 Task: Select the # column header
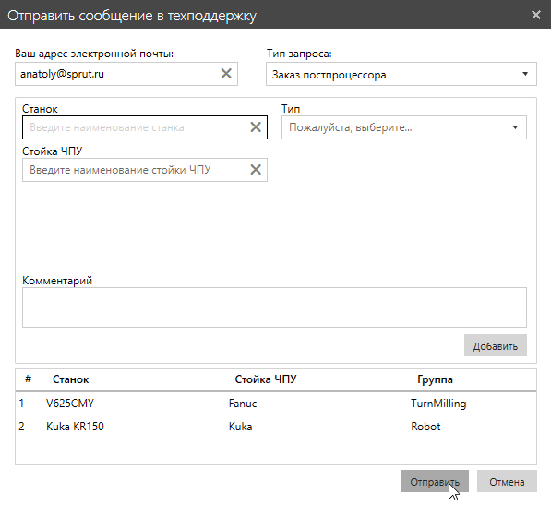point(28,379)
